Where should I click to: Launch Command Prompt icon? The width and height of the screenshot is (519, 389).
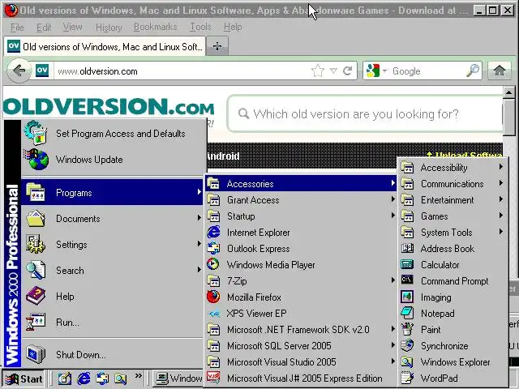tap(407, 280)
